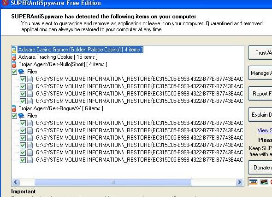Uncheck the last file in Gen-RogueAV list

point(23,160)
